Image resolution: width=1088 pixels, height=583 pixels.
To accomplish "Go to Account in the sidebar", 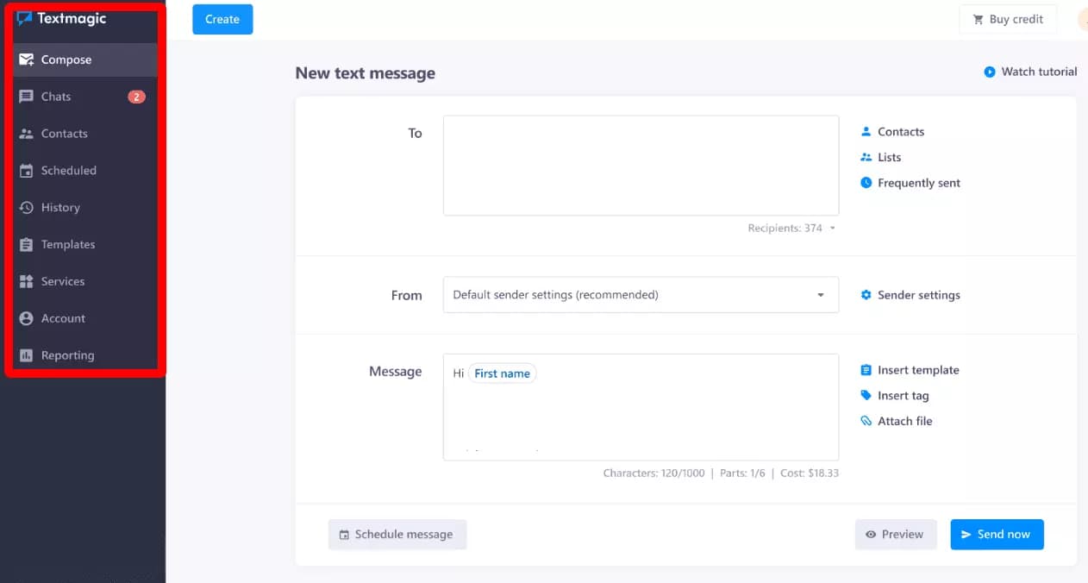I will 83,318.
